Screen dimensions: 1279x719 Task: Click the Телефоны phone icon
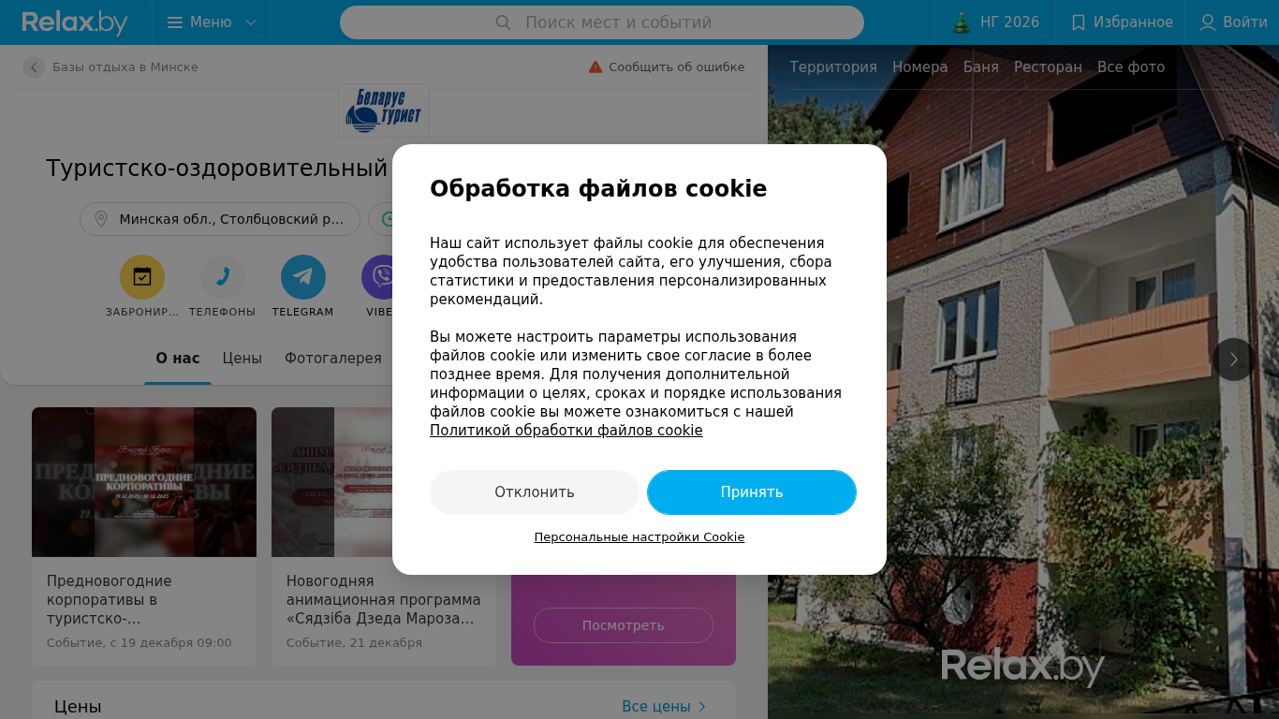[x=223, y=277]
